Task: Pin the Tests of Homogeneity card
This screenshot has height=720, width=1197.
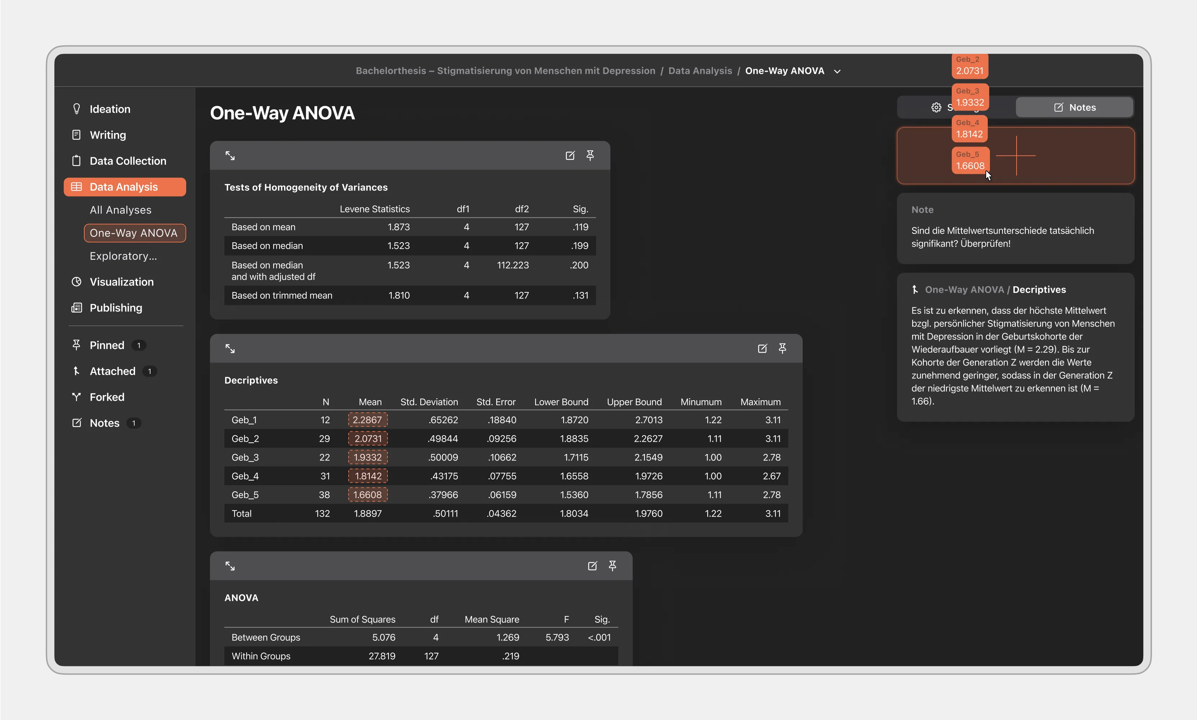Action: click(x=590, y=155)
